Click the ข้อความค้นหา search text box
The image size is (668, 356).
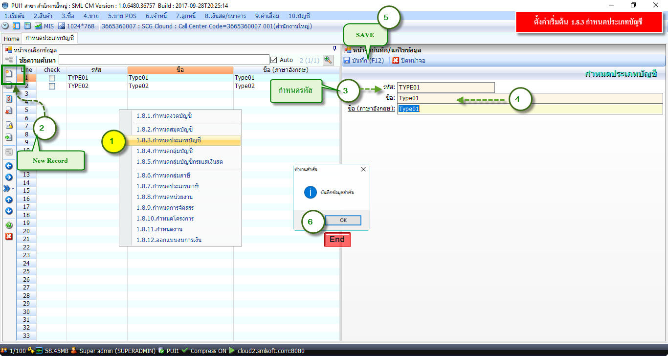pos(163,60)
